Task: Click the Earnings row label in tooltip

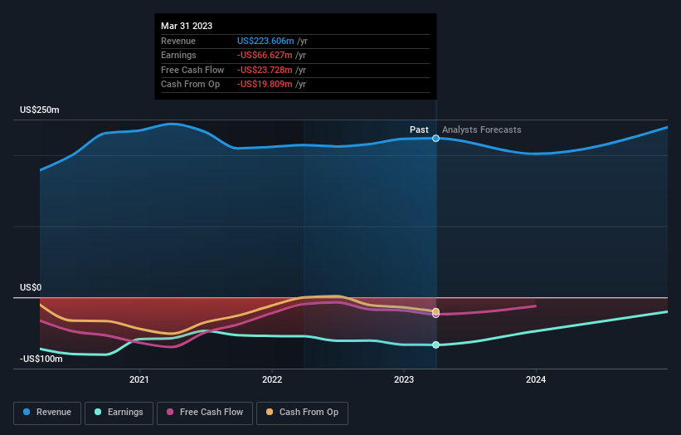Action: (178, 55)
